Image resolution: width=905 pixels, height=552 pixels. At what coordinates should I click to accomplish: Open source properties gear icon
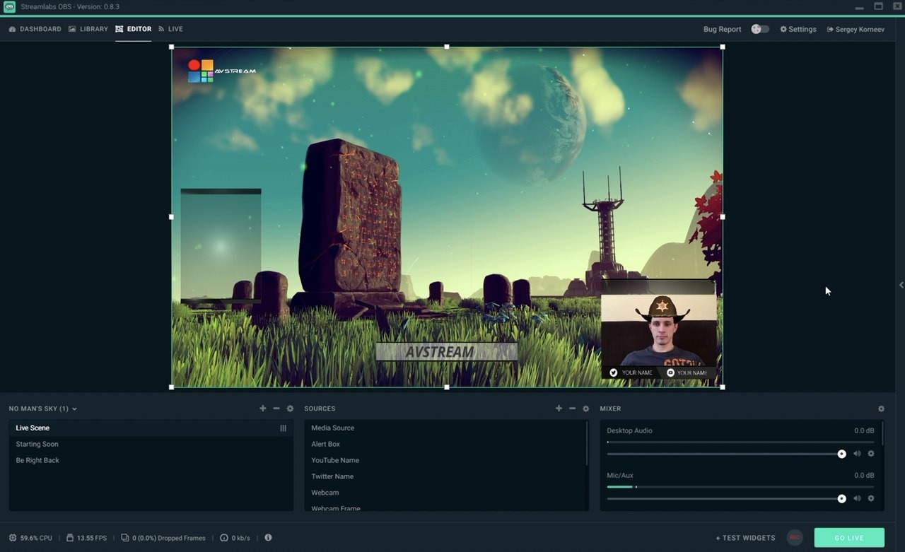point(585,409)
